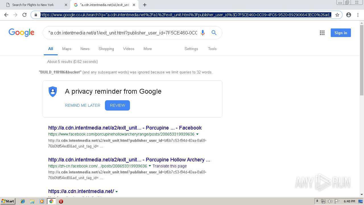Expand options arrow beside a.cdn.intentmedia.net result
364x205 pixels.
click(117, 192)
